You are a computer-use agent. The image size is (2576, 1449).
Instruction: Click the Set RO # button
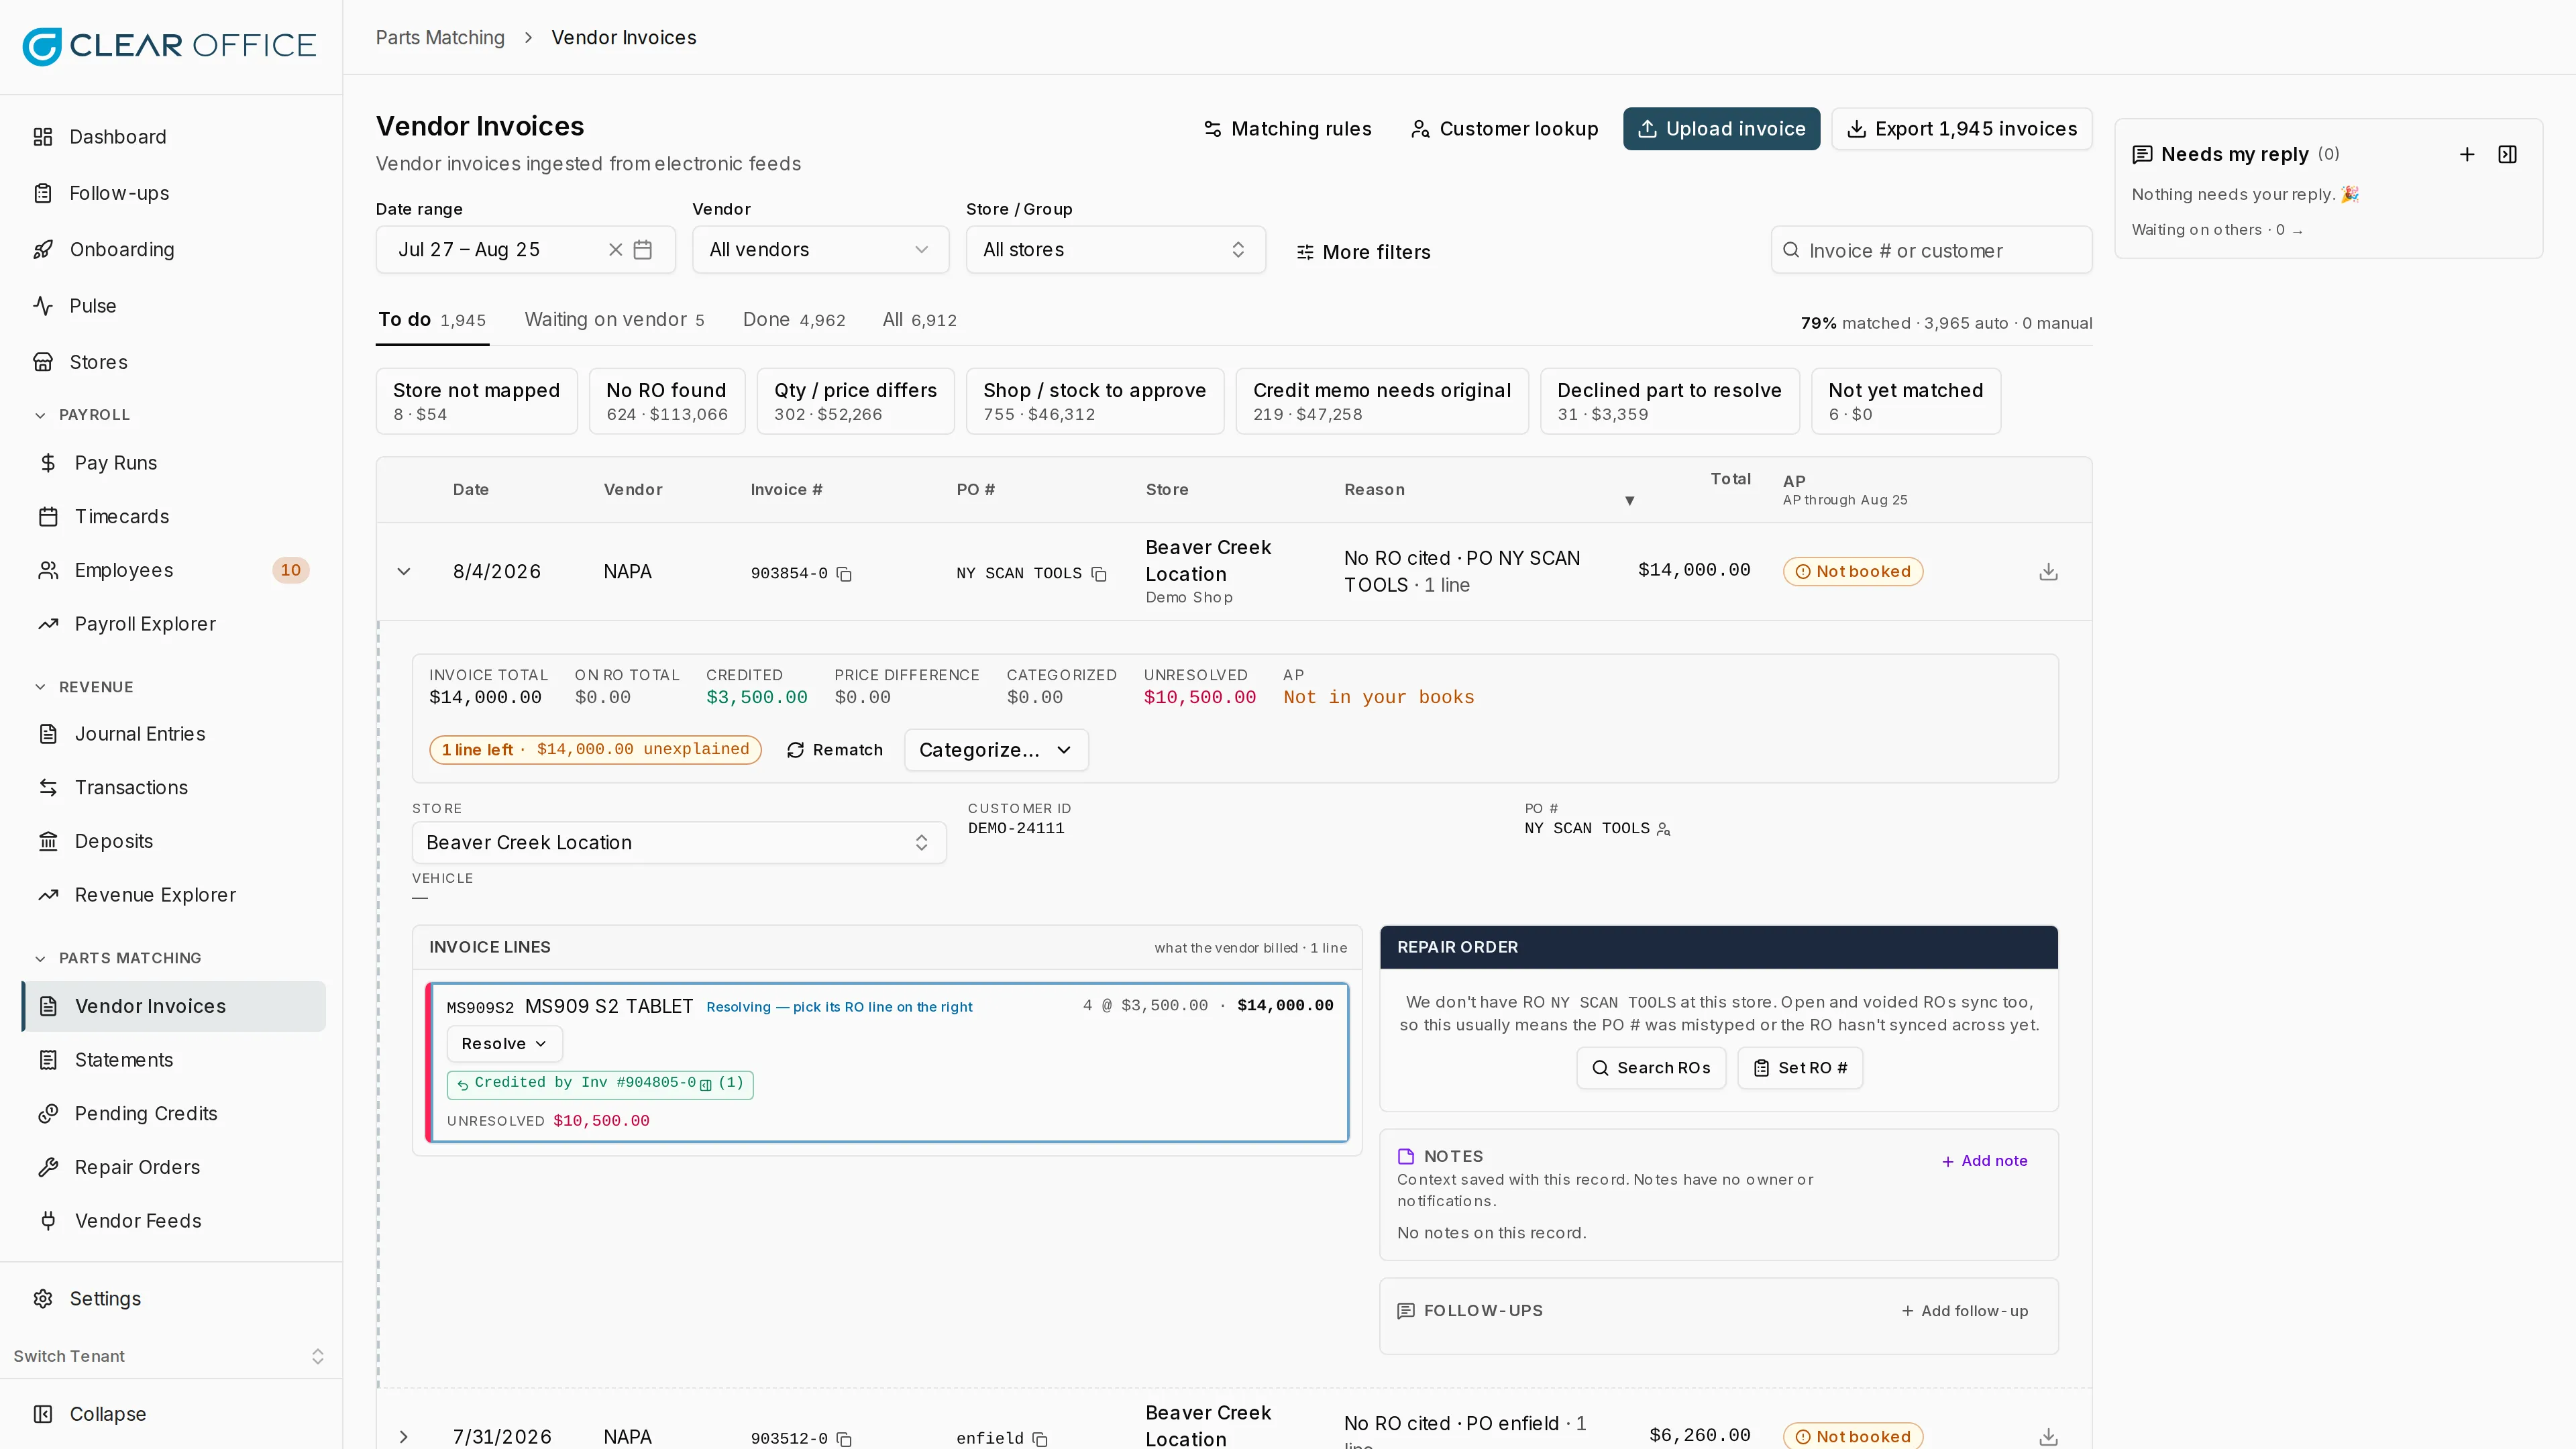[1800, 1068]
